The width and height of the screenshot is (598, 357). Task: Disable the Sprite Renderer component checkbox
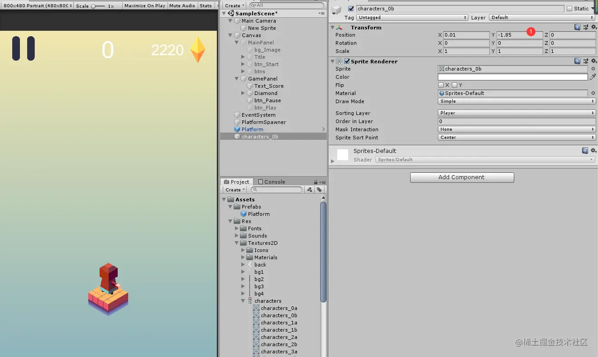click(347, 62)
